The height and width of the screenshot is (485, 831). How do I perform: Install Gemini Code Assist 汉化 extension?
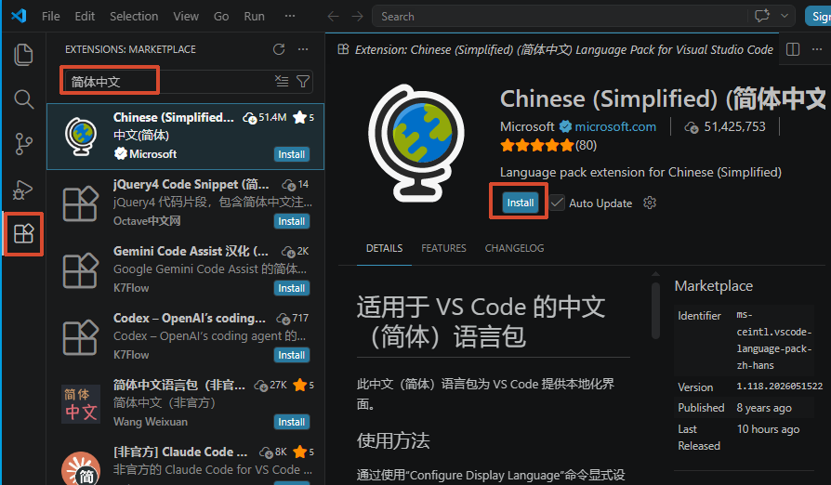click(292, 288)
